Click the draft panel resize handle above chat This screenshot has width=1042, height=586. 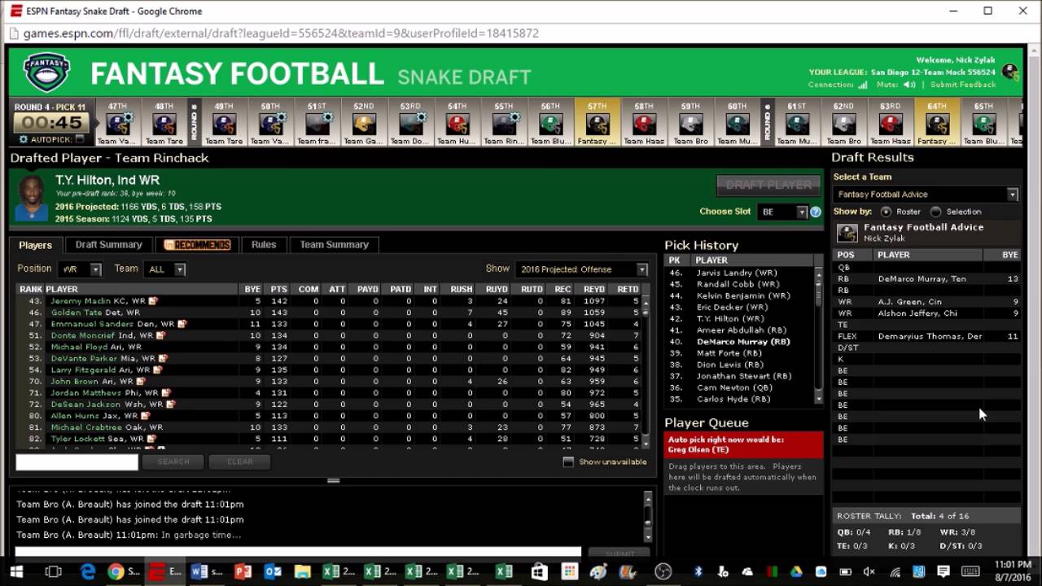click(333, 480)
